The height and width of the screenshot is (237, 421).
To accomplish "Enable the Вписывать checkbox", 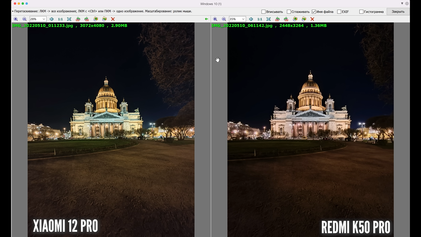I will [263, 12].
